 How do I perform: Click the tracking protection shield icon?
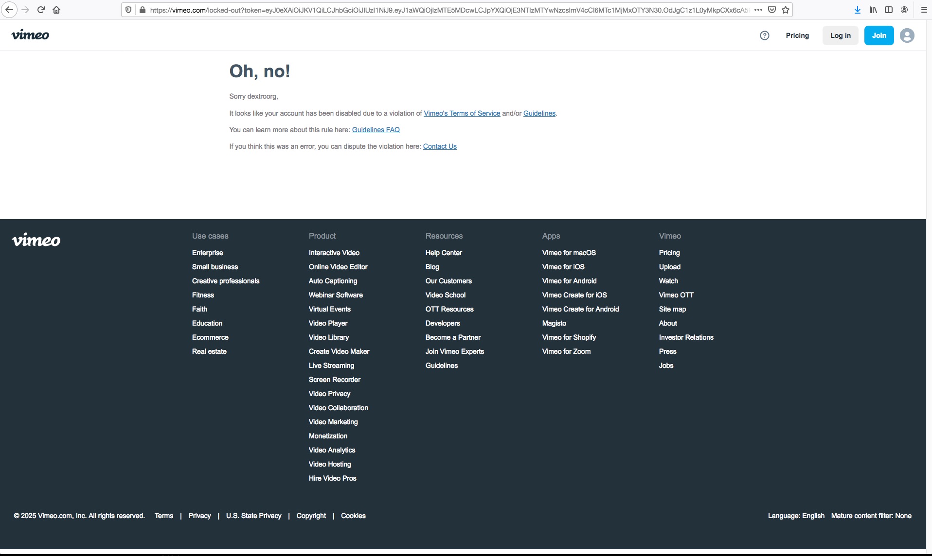pyautogui.click(x=128, y=10)
